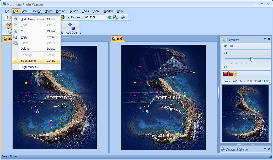Click the Load Picture button
The image size is (273, 160).
coord(72,17)
